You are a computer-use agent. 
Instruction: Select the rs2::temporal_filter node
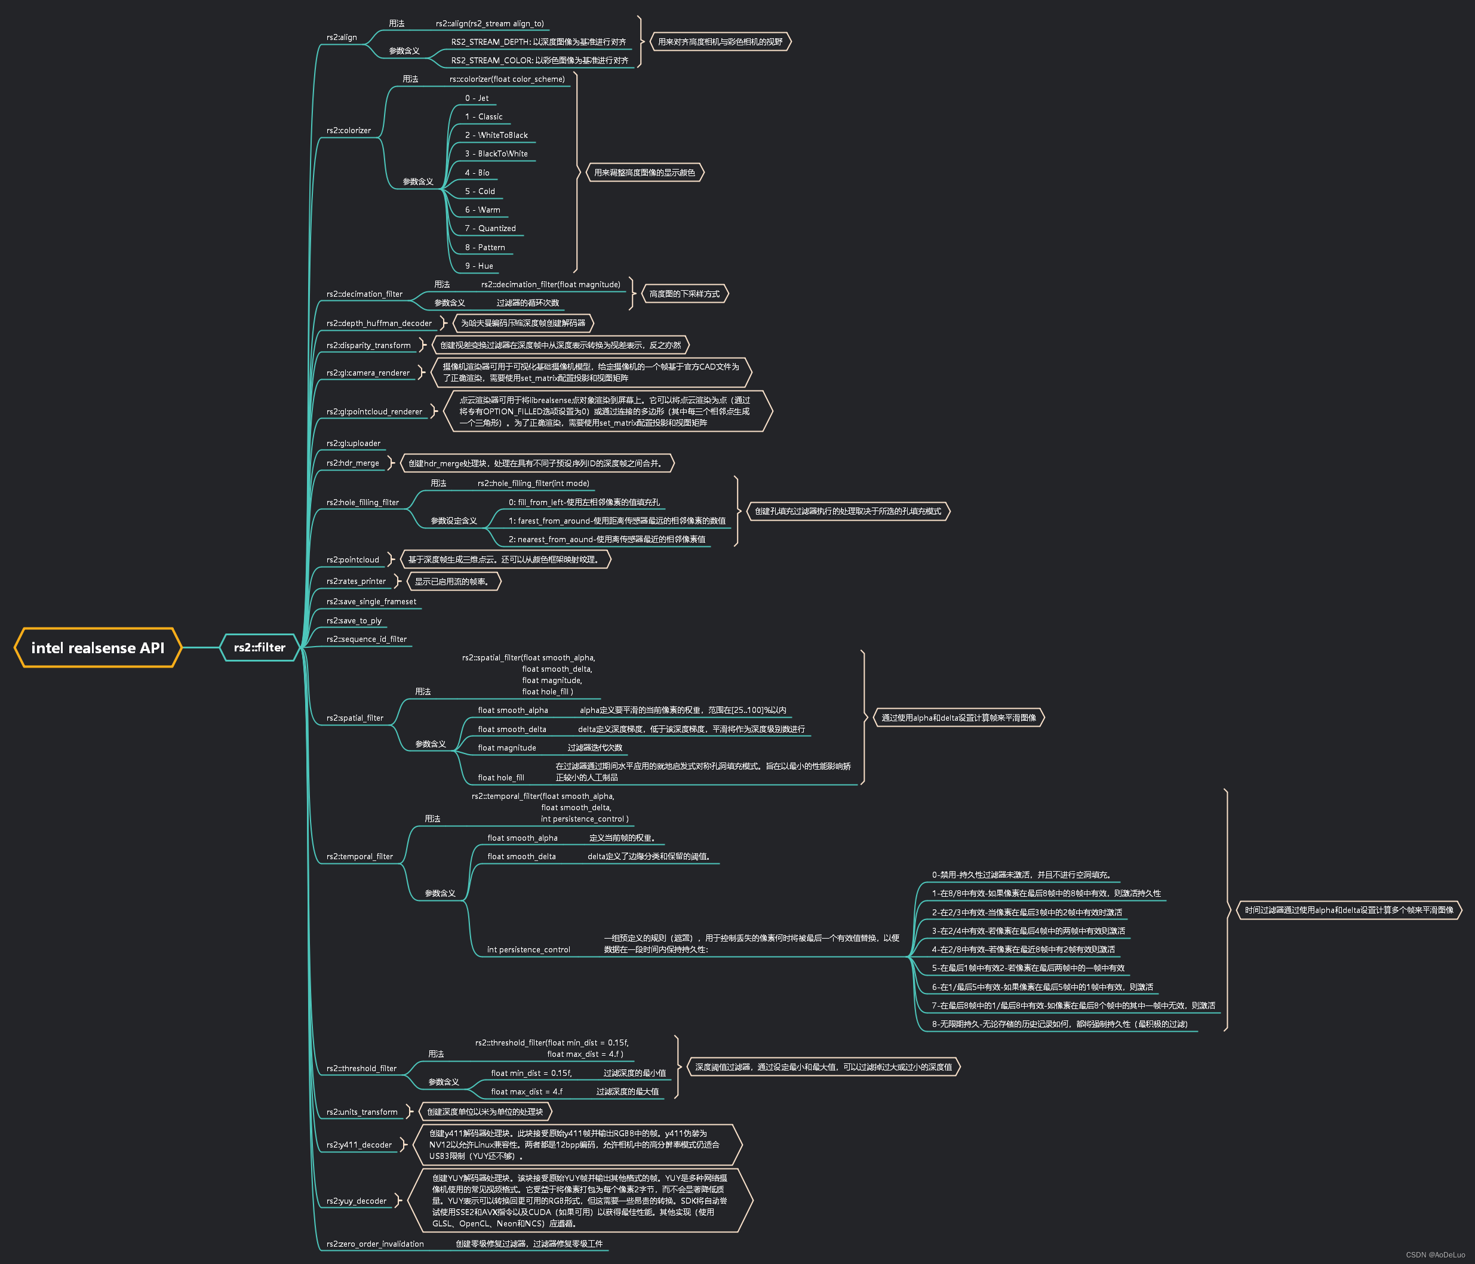[x=359, y=856]
